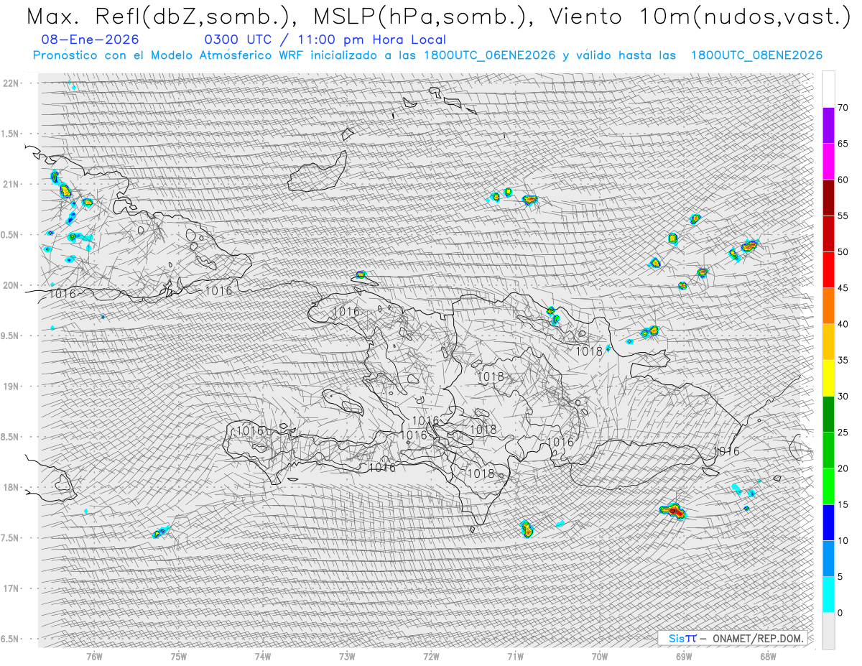Viewport: 862px width, 666px height.
Task: Select the '35' value on the color scale
Action: pyautogui.click(x=843, y=360)
